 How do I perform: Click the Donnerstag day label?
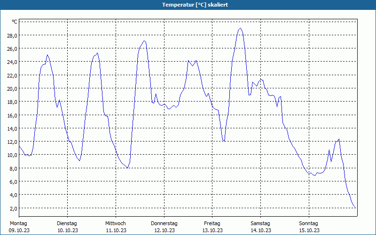tap(164, 224)
